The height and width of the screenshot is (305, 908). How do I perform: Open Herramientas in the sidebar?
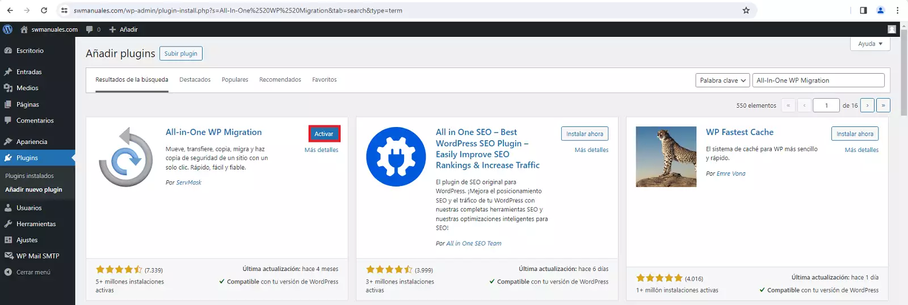coord(37,224)
